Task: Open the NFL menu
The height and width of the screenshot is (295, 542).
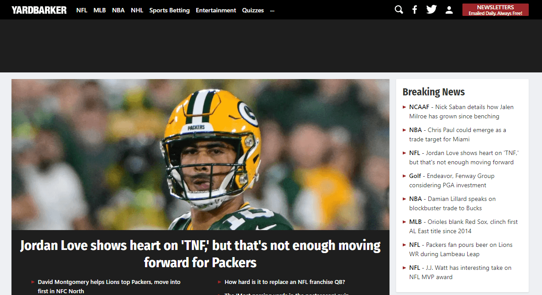Action: (82, 10)
